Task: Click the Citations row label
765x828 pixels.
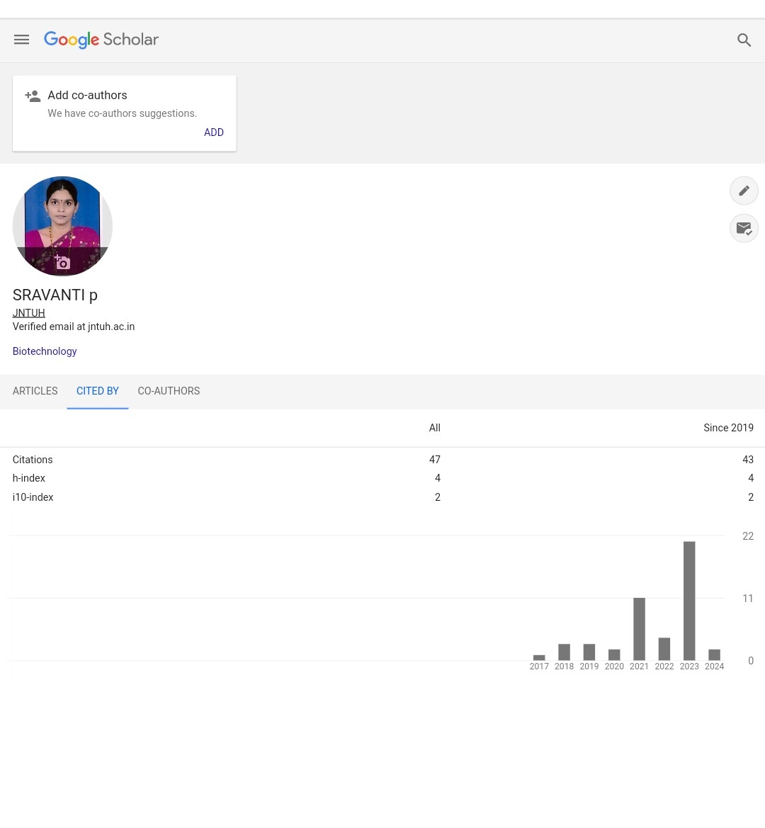Action: [x=33, y=460]
